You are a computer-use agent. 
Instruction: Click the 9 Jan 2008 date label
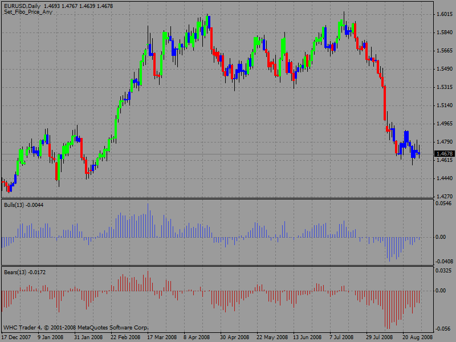click(50, 337)
